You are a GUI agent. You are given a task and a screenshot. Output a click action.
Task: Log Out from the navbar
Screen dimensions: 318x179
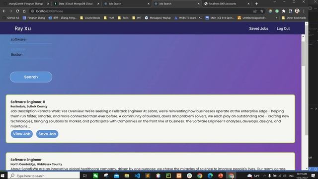pyautogui.click(x=283, y=29)
